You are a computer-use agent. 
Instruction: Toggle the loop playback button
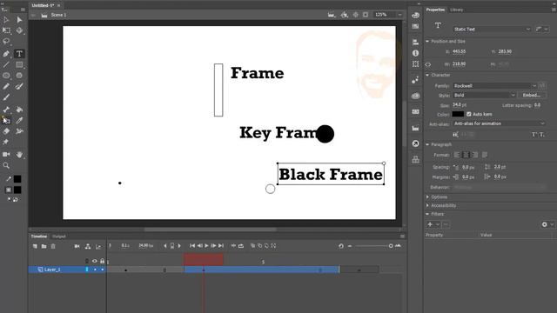click(241, 246)
